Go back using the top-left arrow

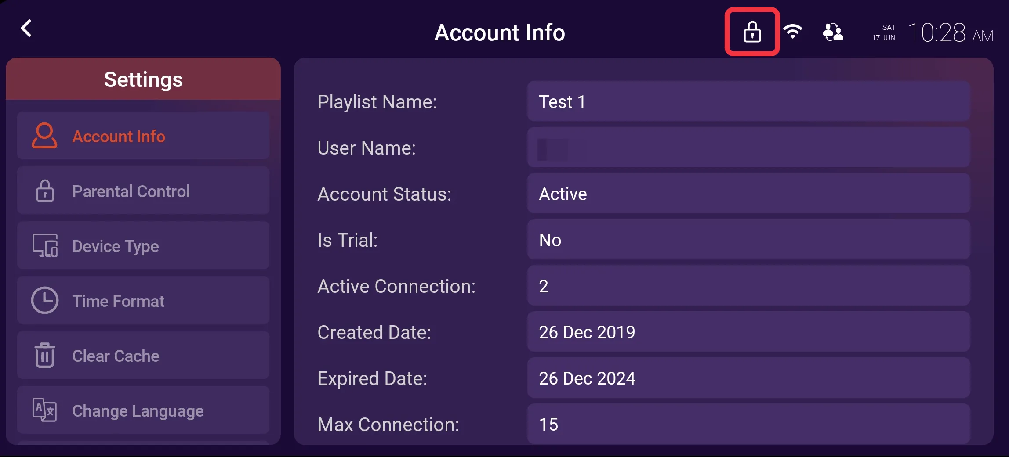26,29
